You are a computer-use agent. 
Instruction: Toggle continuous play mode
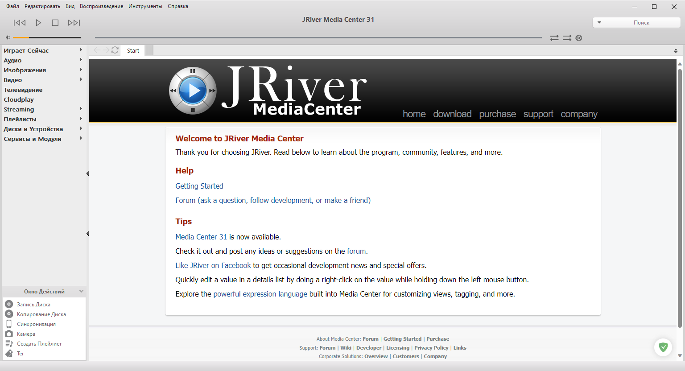click(567, 38)
